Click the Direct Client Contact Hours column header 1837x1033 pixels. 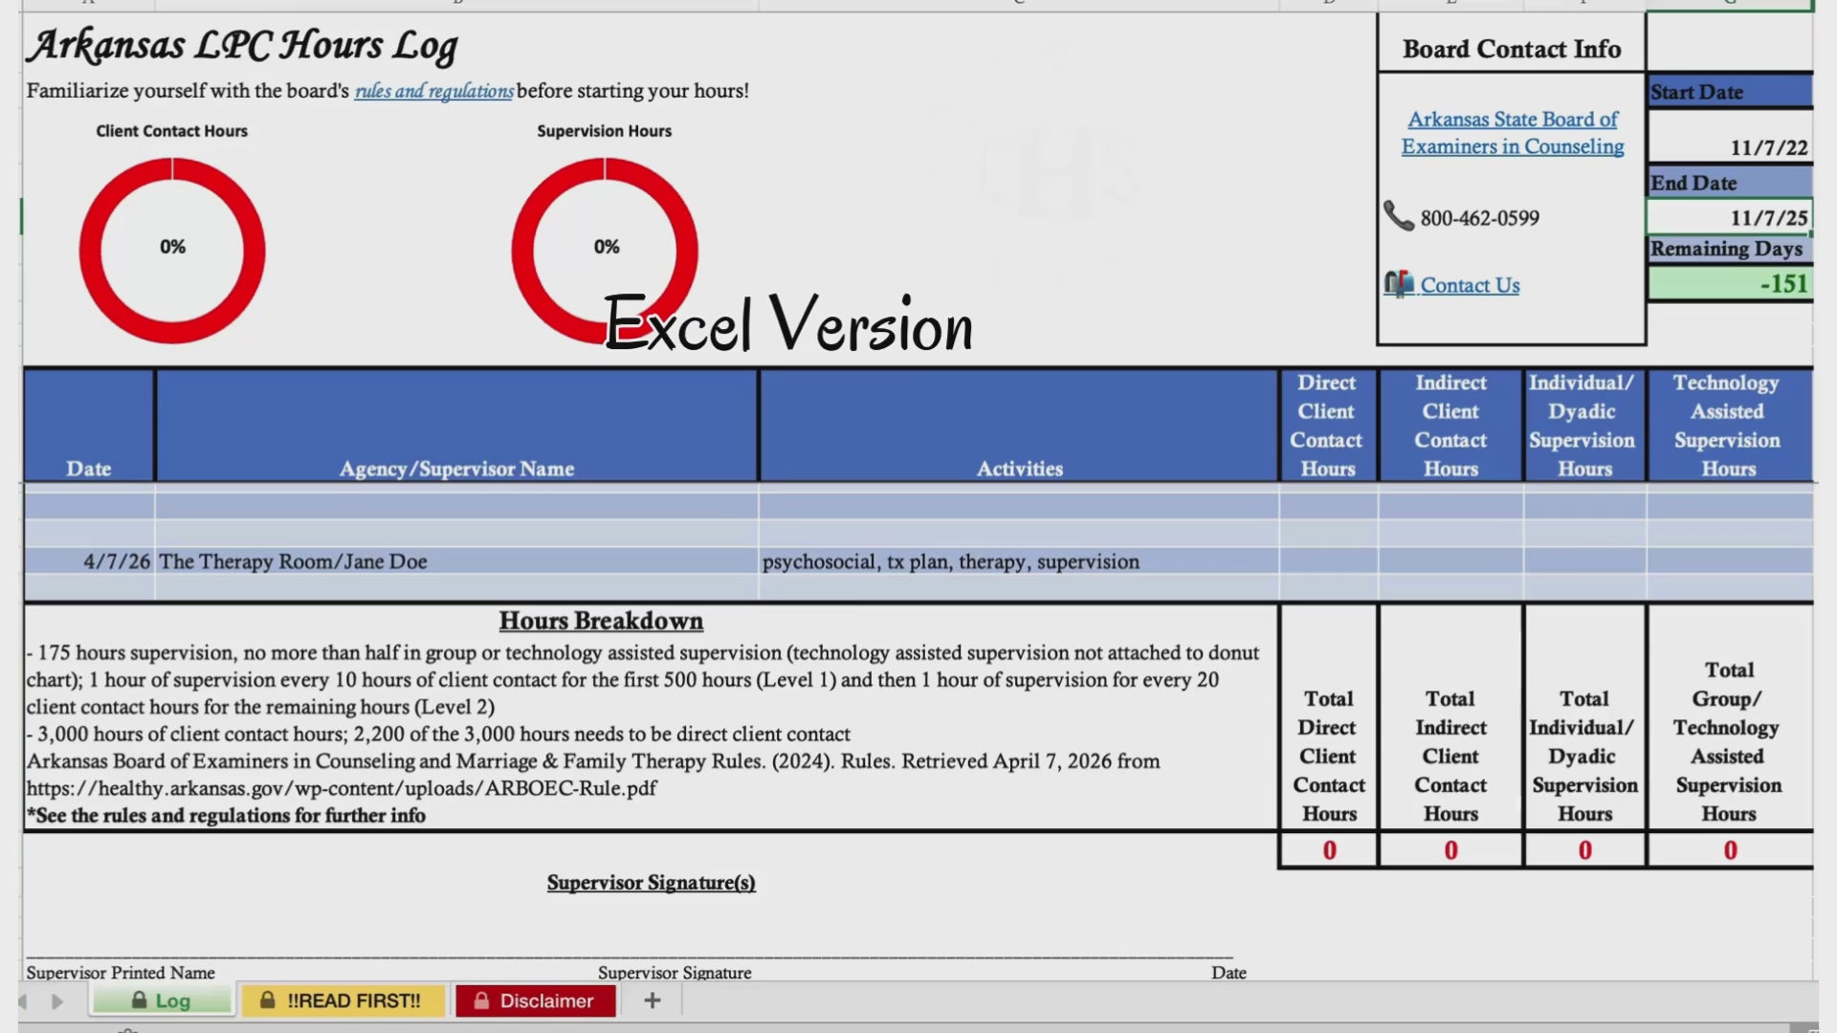pyautogui.click(x=1327, y=426)
